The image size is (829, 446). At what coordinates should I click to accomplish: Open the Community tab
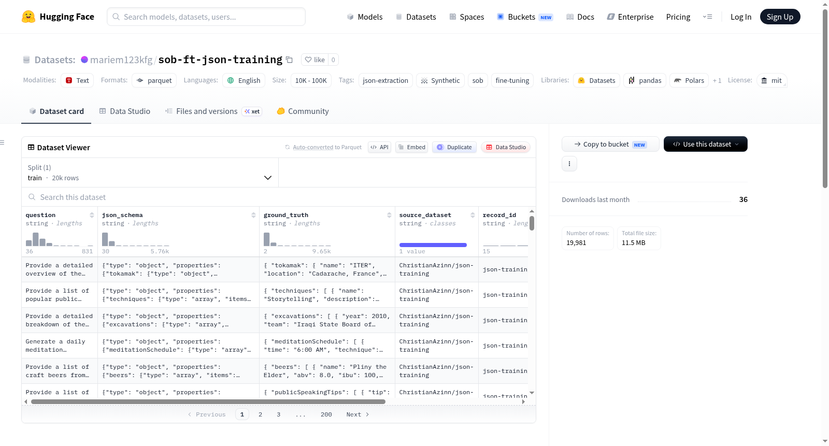pos(303,111)
